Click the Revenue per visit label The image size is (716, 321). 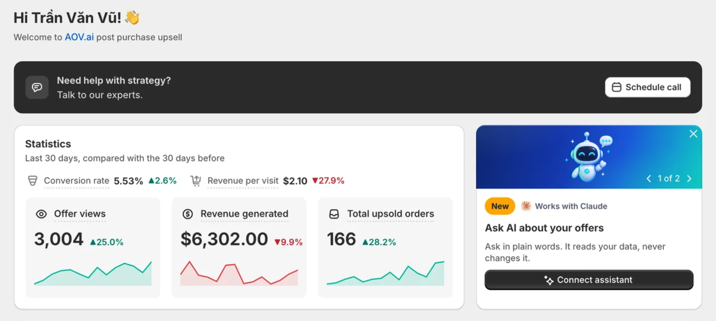pyautogui.click(x=243, y=181)
